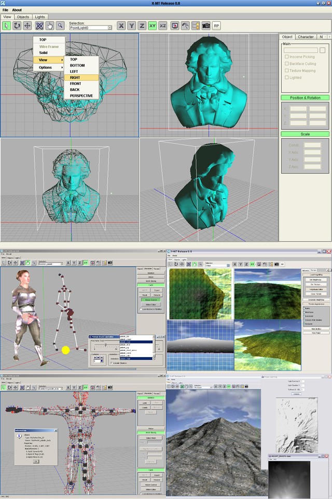Click the blue orbit icon in main toolbar
The image size is (332, 499).
pyautogui.click(x=39, y=26)
